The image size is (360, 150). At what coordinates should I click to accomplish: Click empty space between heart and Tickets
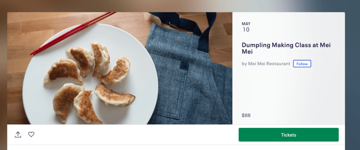(134, 135)
